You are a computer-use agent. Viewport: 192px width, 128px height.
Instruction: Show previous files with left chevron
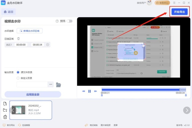(x=13, y=110)
